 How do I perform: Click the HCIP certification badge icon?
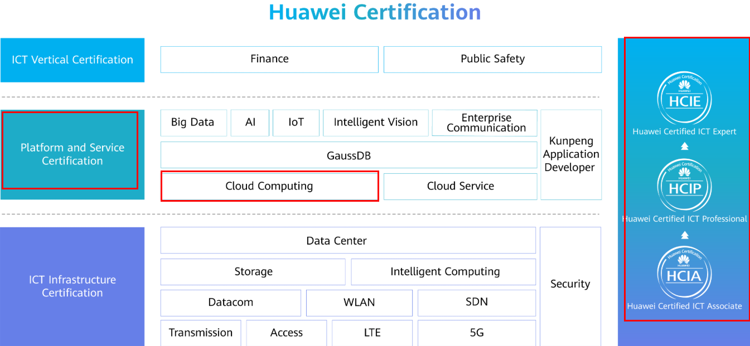point(684,185)
